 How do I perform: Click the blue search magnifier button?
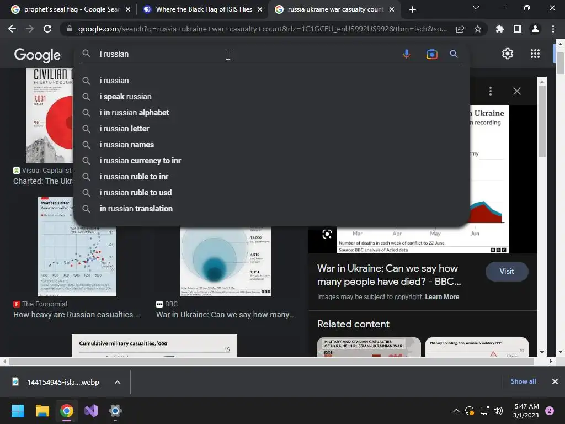[x=454, y=54]
